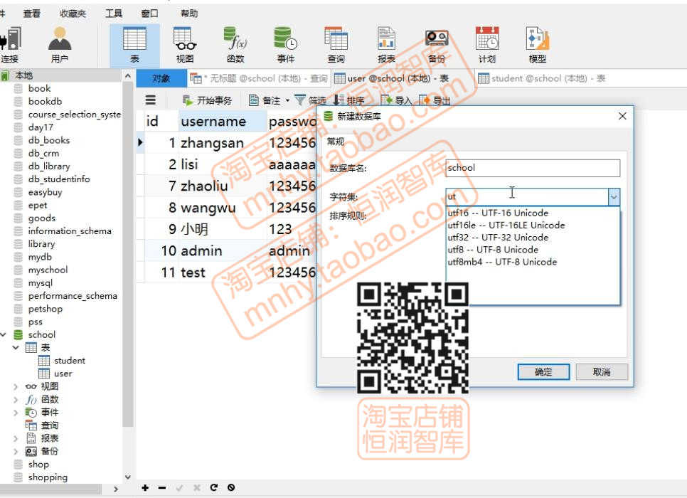Open the 事件 events icon
Screen dimensions: 687x498
click(286, 45)
